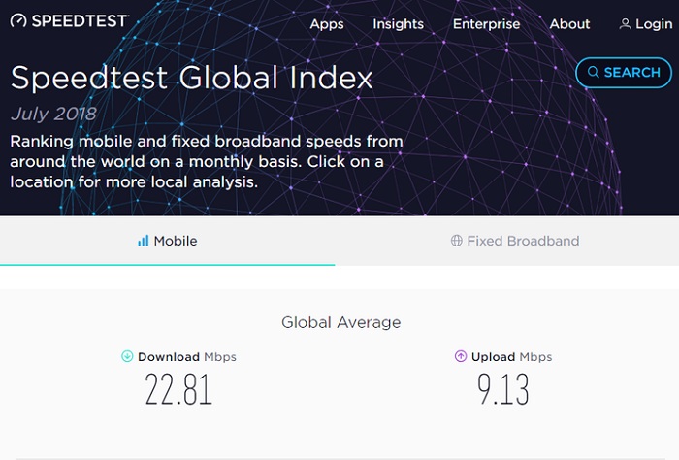This screenshot has height=460, width=679.
Task: Click the globe icon for Fixed Broadband
Action: (x=457, y=241)
